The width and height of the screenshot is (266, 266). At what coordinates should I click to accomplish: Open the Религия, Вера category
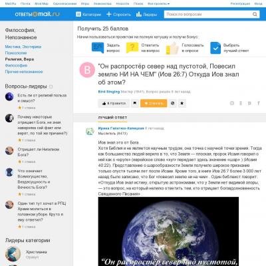pyautogui.click(x=19, y=59)
